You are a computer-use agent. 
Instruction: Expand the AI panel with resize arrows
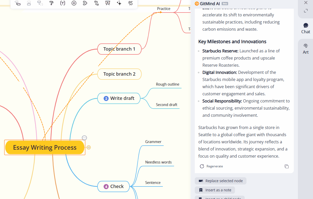[306, 11]
